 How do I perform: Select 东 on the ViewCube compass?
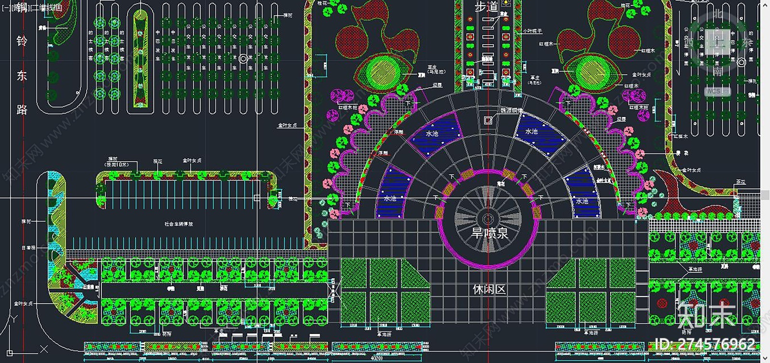(746, 43)
